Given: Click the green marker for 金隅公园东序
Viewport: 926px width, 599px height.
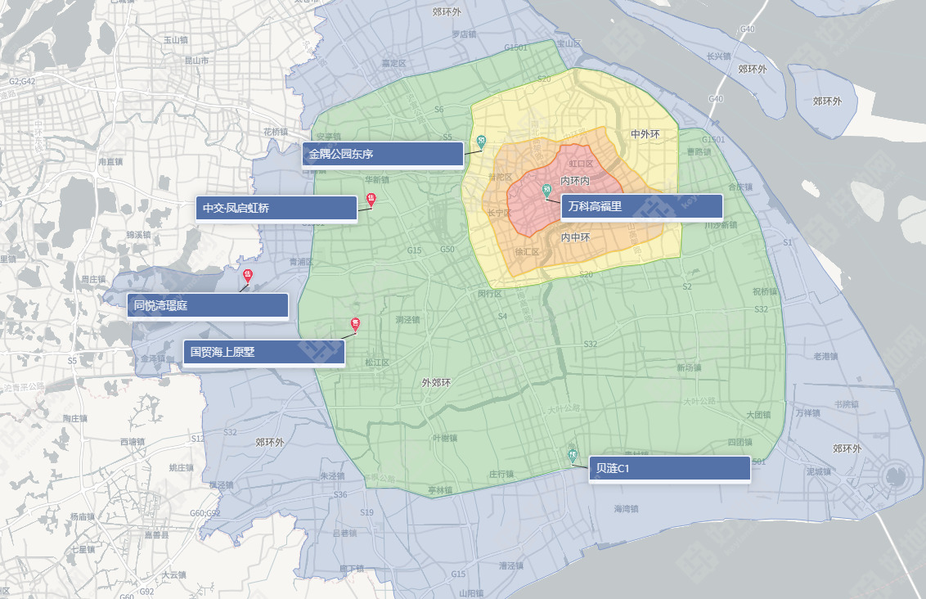Looking at the screenshot, I should (x=482, y=141).
